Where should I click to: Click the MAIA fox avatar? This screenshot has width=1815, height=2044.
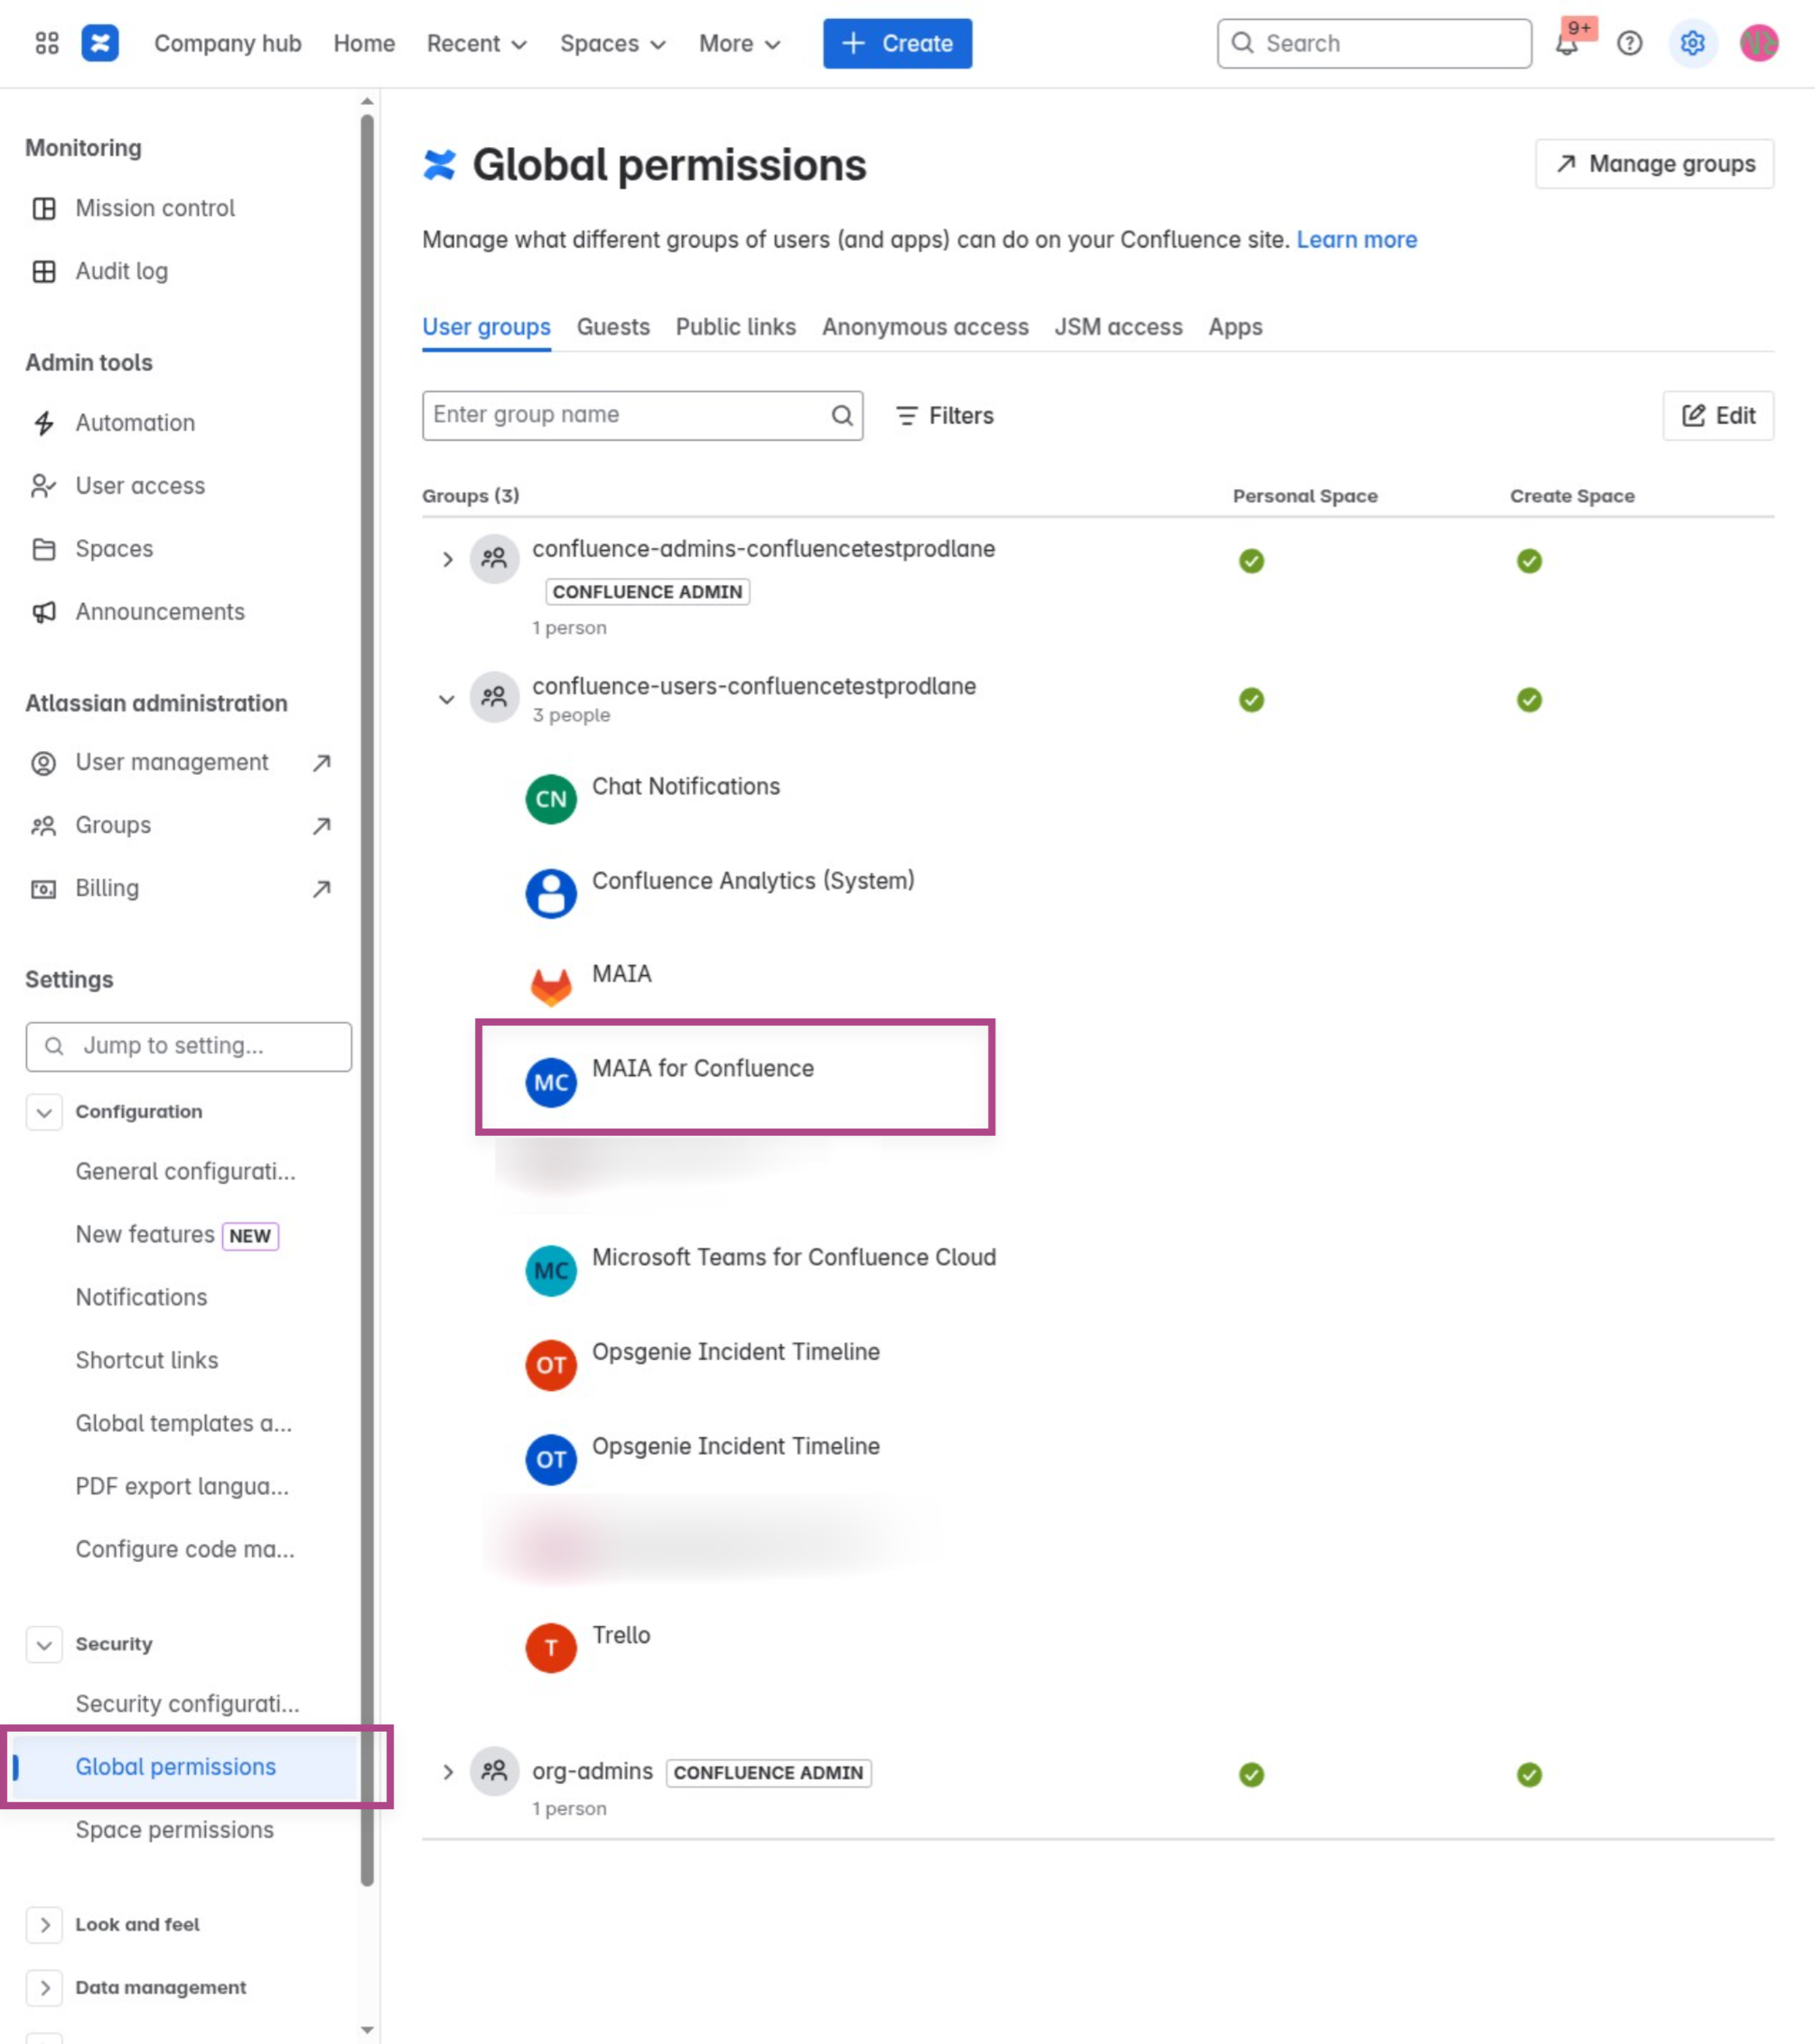pyautogui.click(x=551, y=987)
